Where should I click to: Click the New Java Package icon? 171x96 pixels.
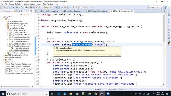(37, 7)
